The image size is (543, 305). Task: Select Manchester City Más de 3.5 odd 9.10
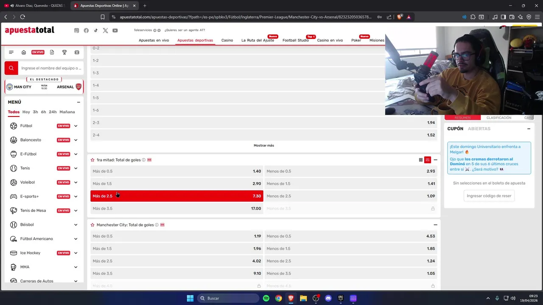[177, 273]
